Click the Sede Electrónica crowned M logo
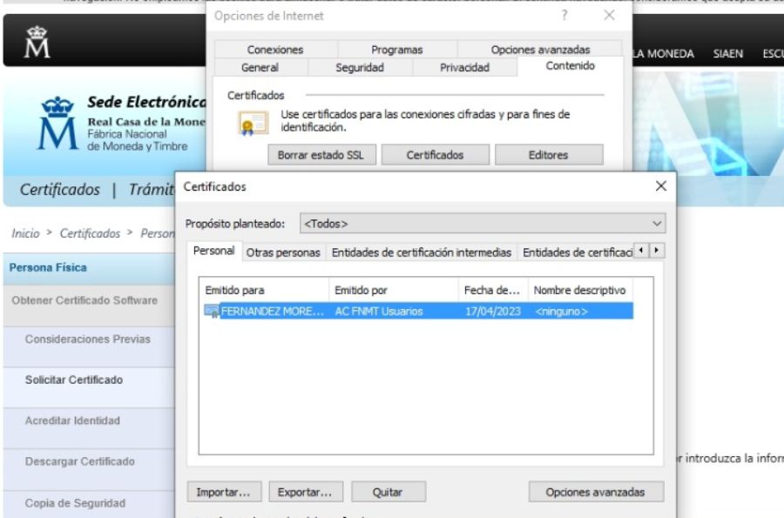This screenshot has width=784, height=518. pos(58,123)
